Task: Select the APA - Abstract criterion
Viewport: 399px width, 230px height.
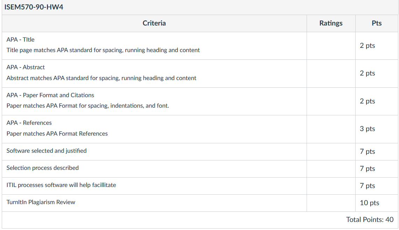Action: [x=26, y=67]
